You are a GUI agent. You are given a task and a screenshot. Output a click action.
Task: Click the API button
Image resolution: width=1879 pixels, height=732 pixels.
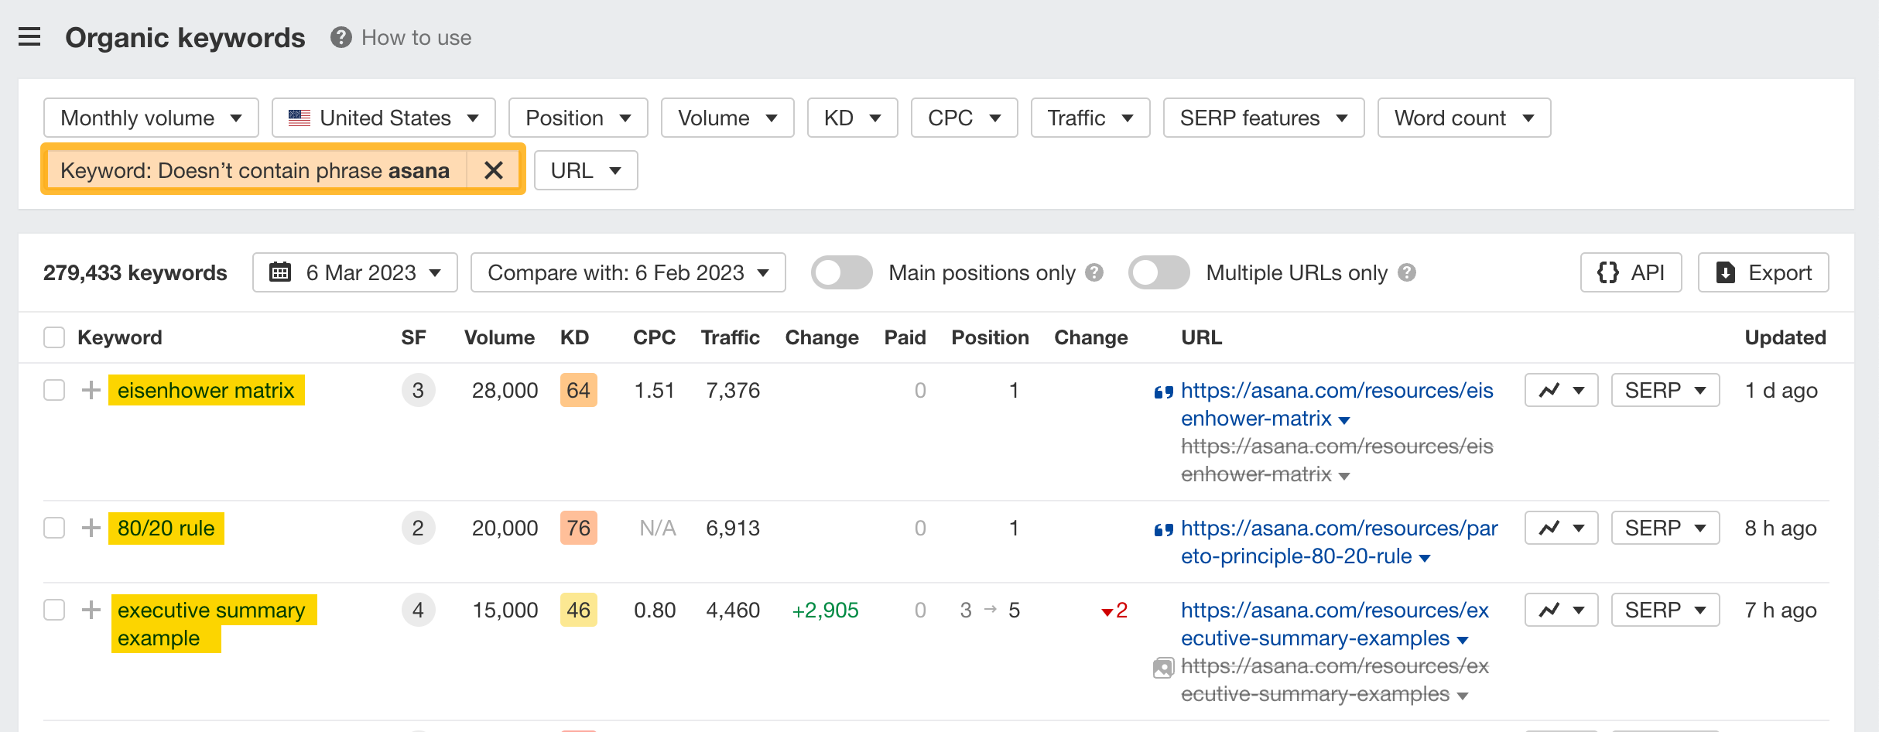coord(1631,272)
